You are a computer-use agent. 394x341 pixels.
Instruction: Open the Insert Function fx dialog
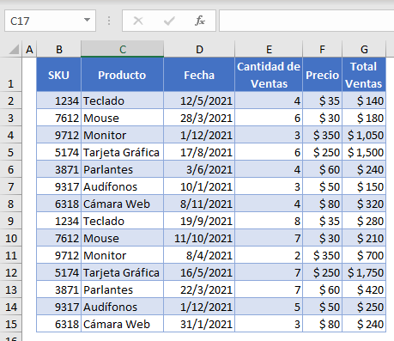[x=200, y=21]
